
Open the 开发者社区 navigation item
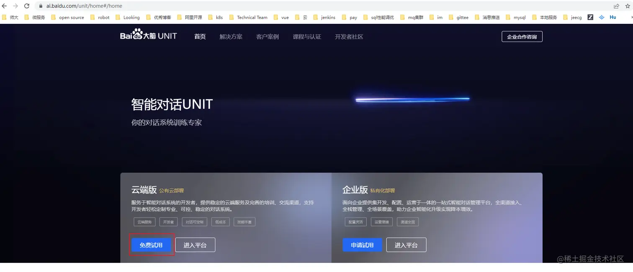tap(349, 37)
